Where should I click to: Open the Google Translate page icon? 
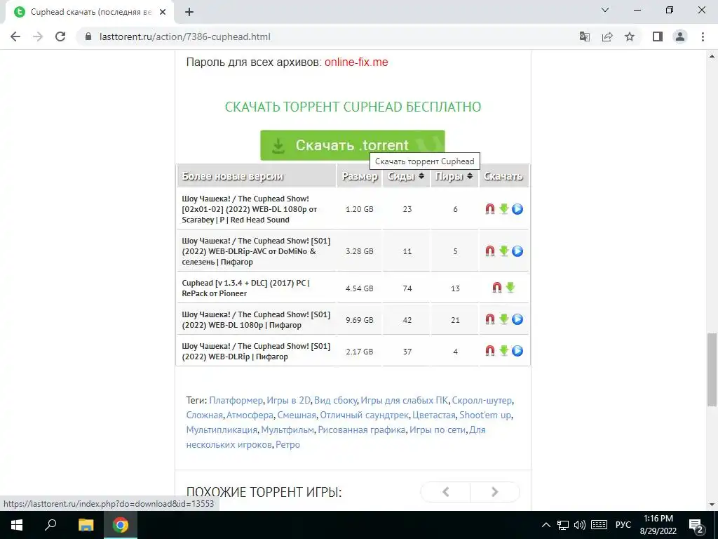(584, 36)
